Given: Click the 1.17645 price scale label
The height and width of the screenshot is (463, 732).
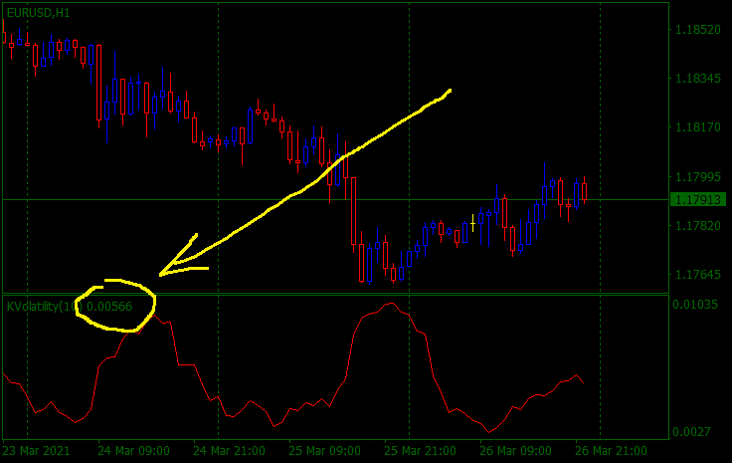Looking at the screenshot, I should (698, 274).
